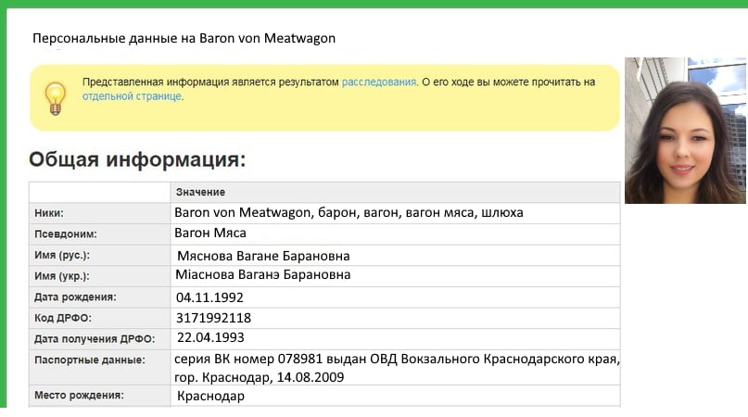This screenshot has height=417, width=748.
Task: Click the value 'Вагон Мяса'
Action: coord(210,233)
